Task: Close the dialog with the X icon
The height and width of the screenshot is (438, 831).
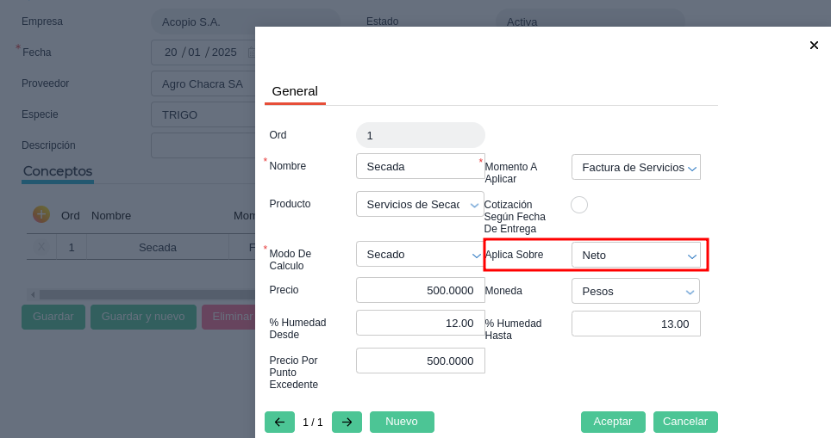Action: point(814,46)
